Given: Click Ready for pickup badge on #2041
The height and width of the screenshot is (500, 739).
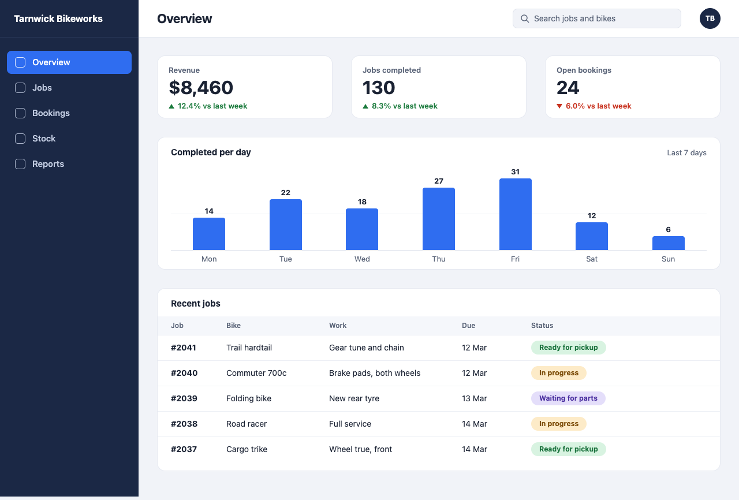Looking at the screenshot, I should point(569,348).
